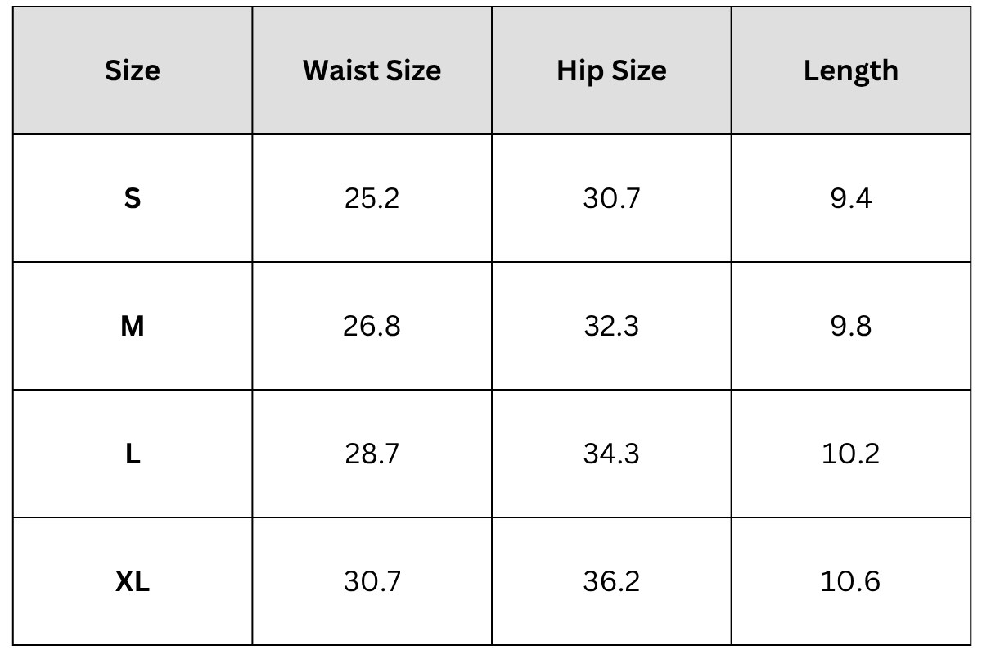Select the Hip Size header cell
Screen dimensions: 982x655
coord(611,70)
